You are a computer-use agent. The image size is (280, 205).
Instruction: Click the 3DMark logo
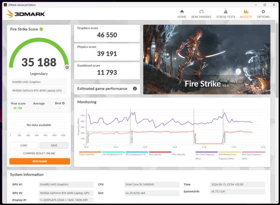point(26,14)
